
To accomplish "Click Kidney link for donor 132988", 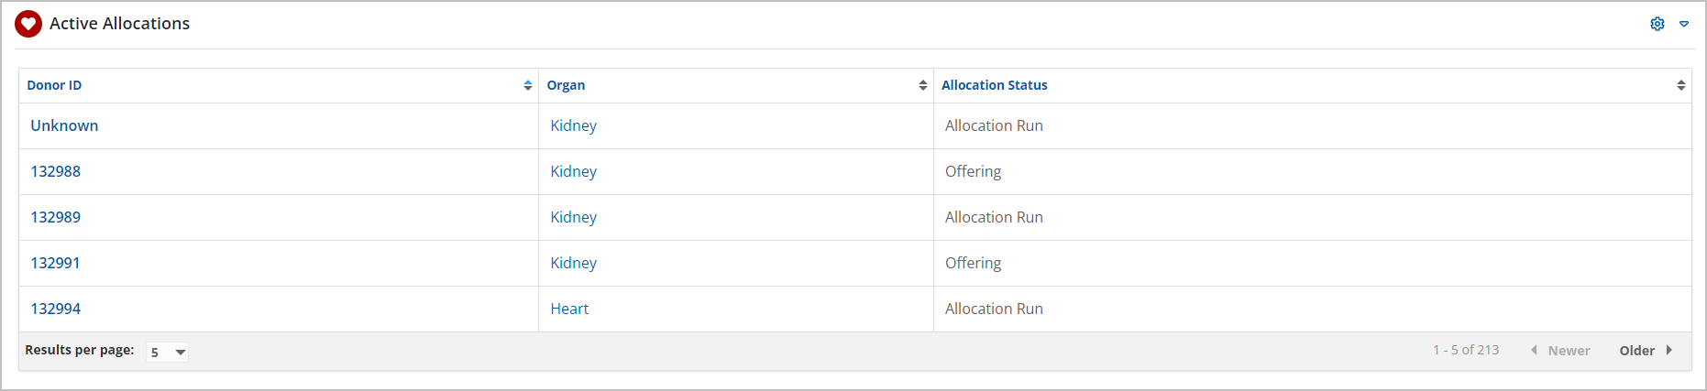I will coord(574,171).
